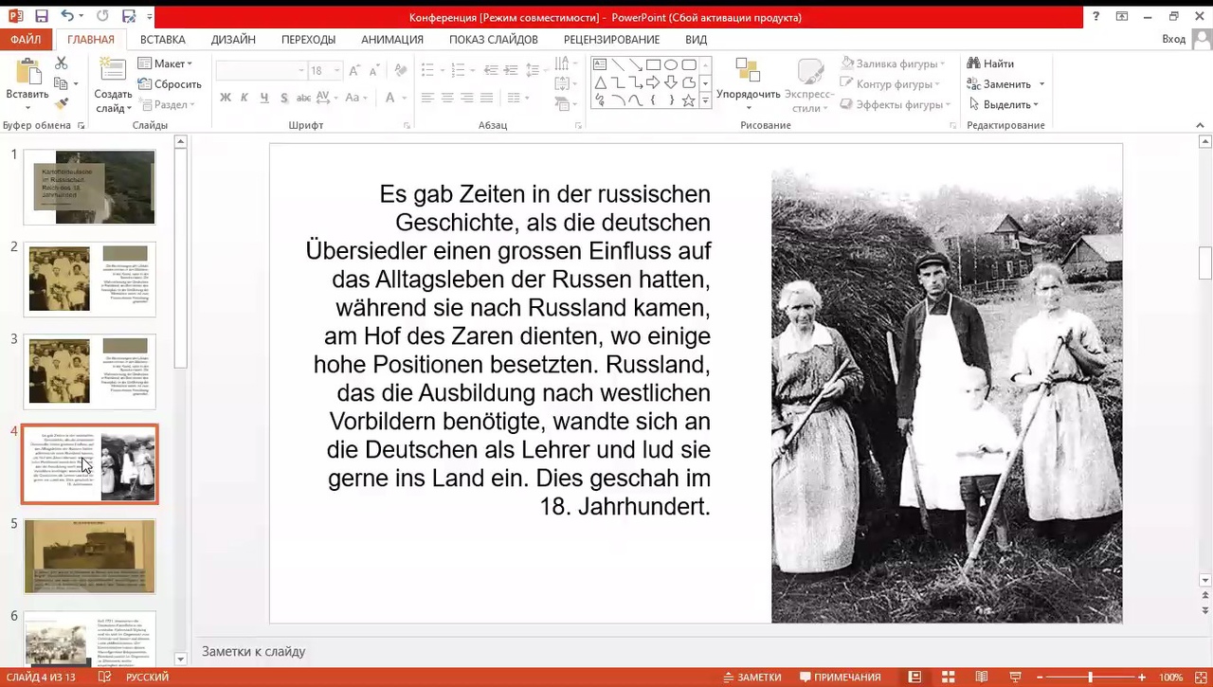Click the Найти binoculars button
This screenshot has height=687, width=1213.
(x=990, y=63)
